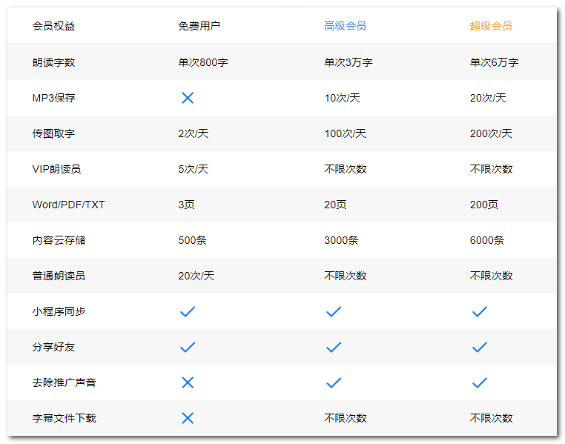Click 不限次数 for 字幕文件下载 under 高级会员
565x444 pixels.
tap(346, 418)
